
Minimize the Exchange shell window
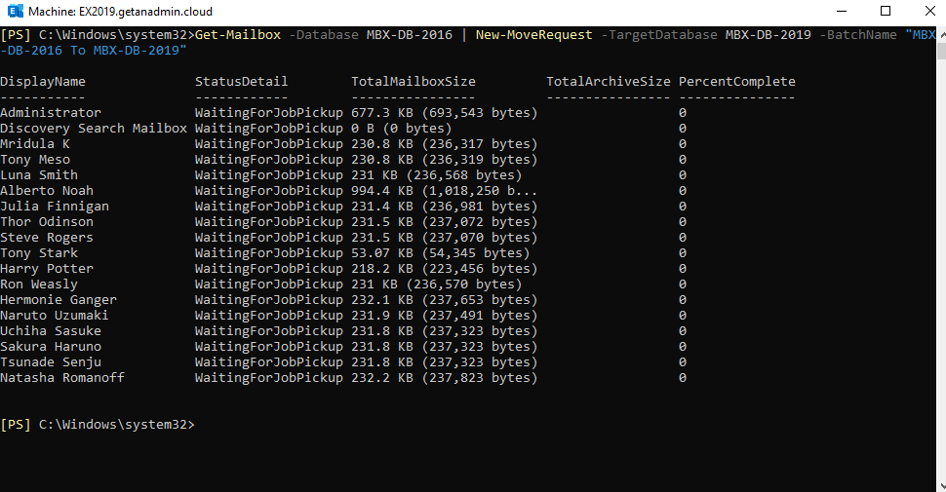click(842, 11)
